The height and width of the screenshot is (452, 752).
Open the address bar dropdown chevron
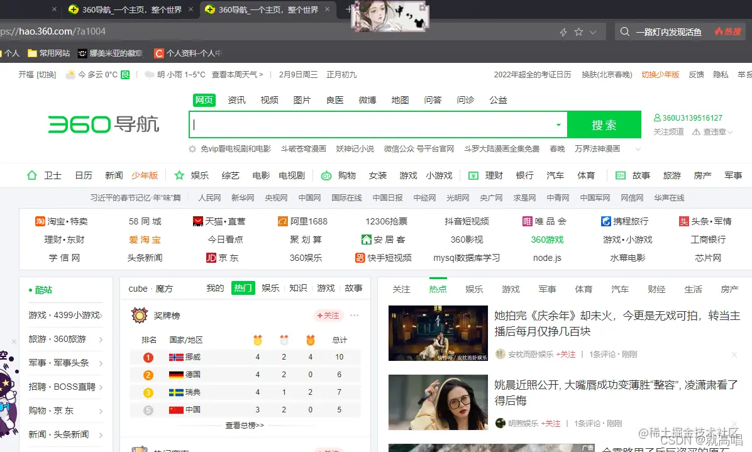point(594,32)
